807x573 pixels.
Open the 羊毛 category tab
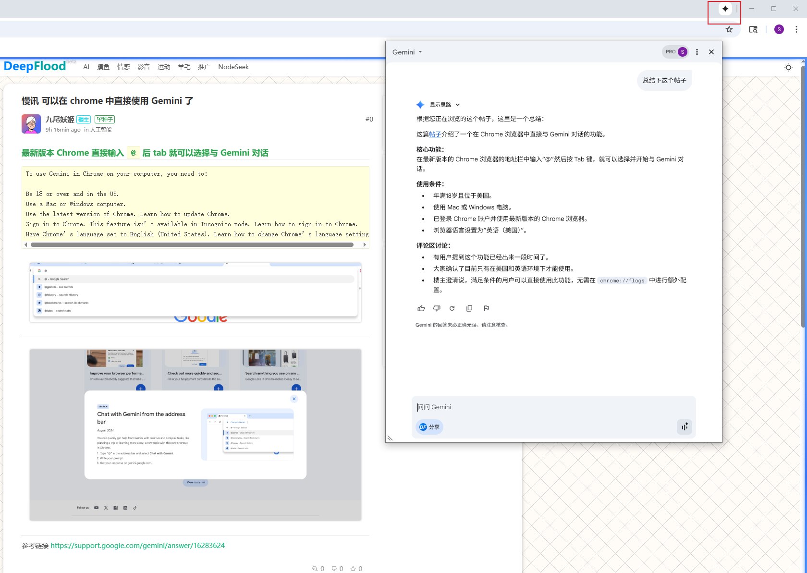[184, 67]
